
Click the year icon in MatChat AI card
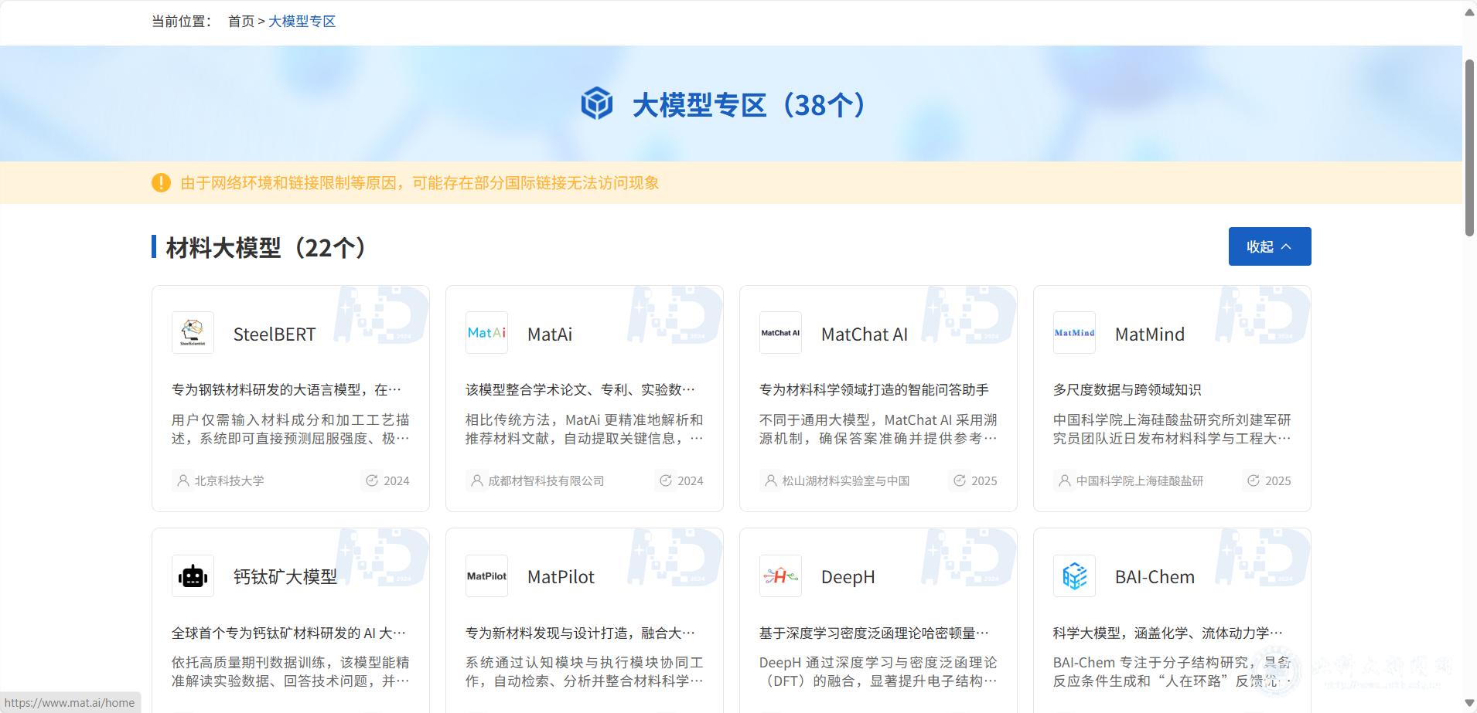960,480
